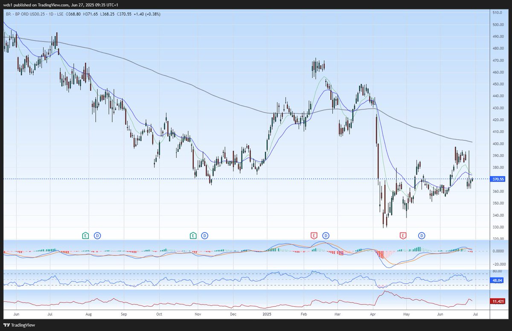Click the 500.0 price axis label
This screenshot has width=512, height=331.
click(497, 25)
